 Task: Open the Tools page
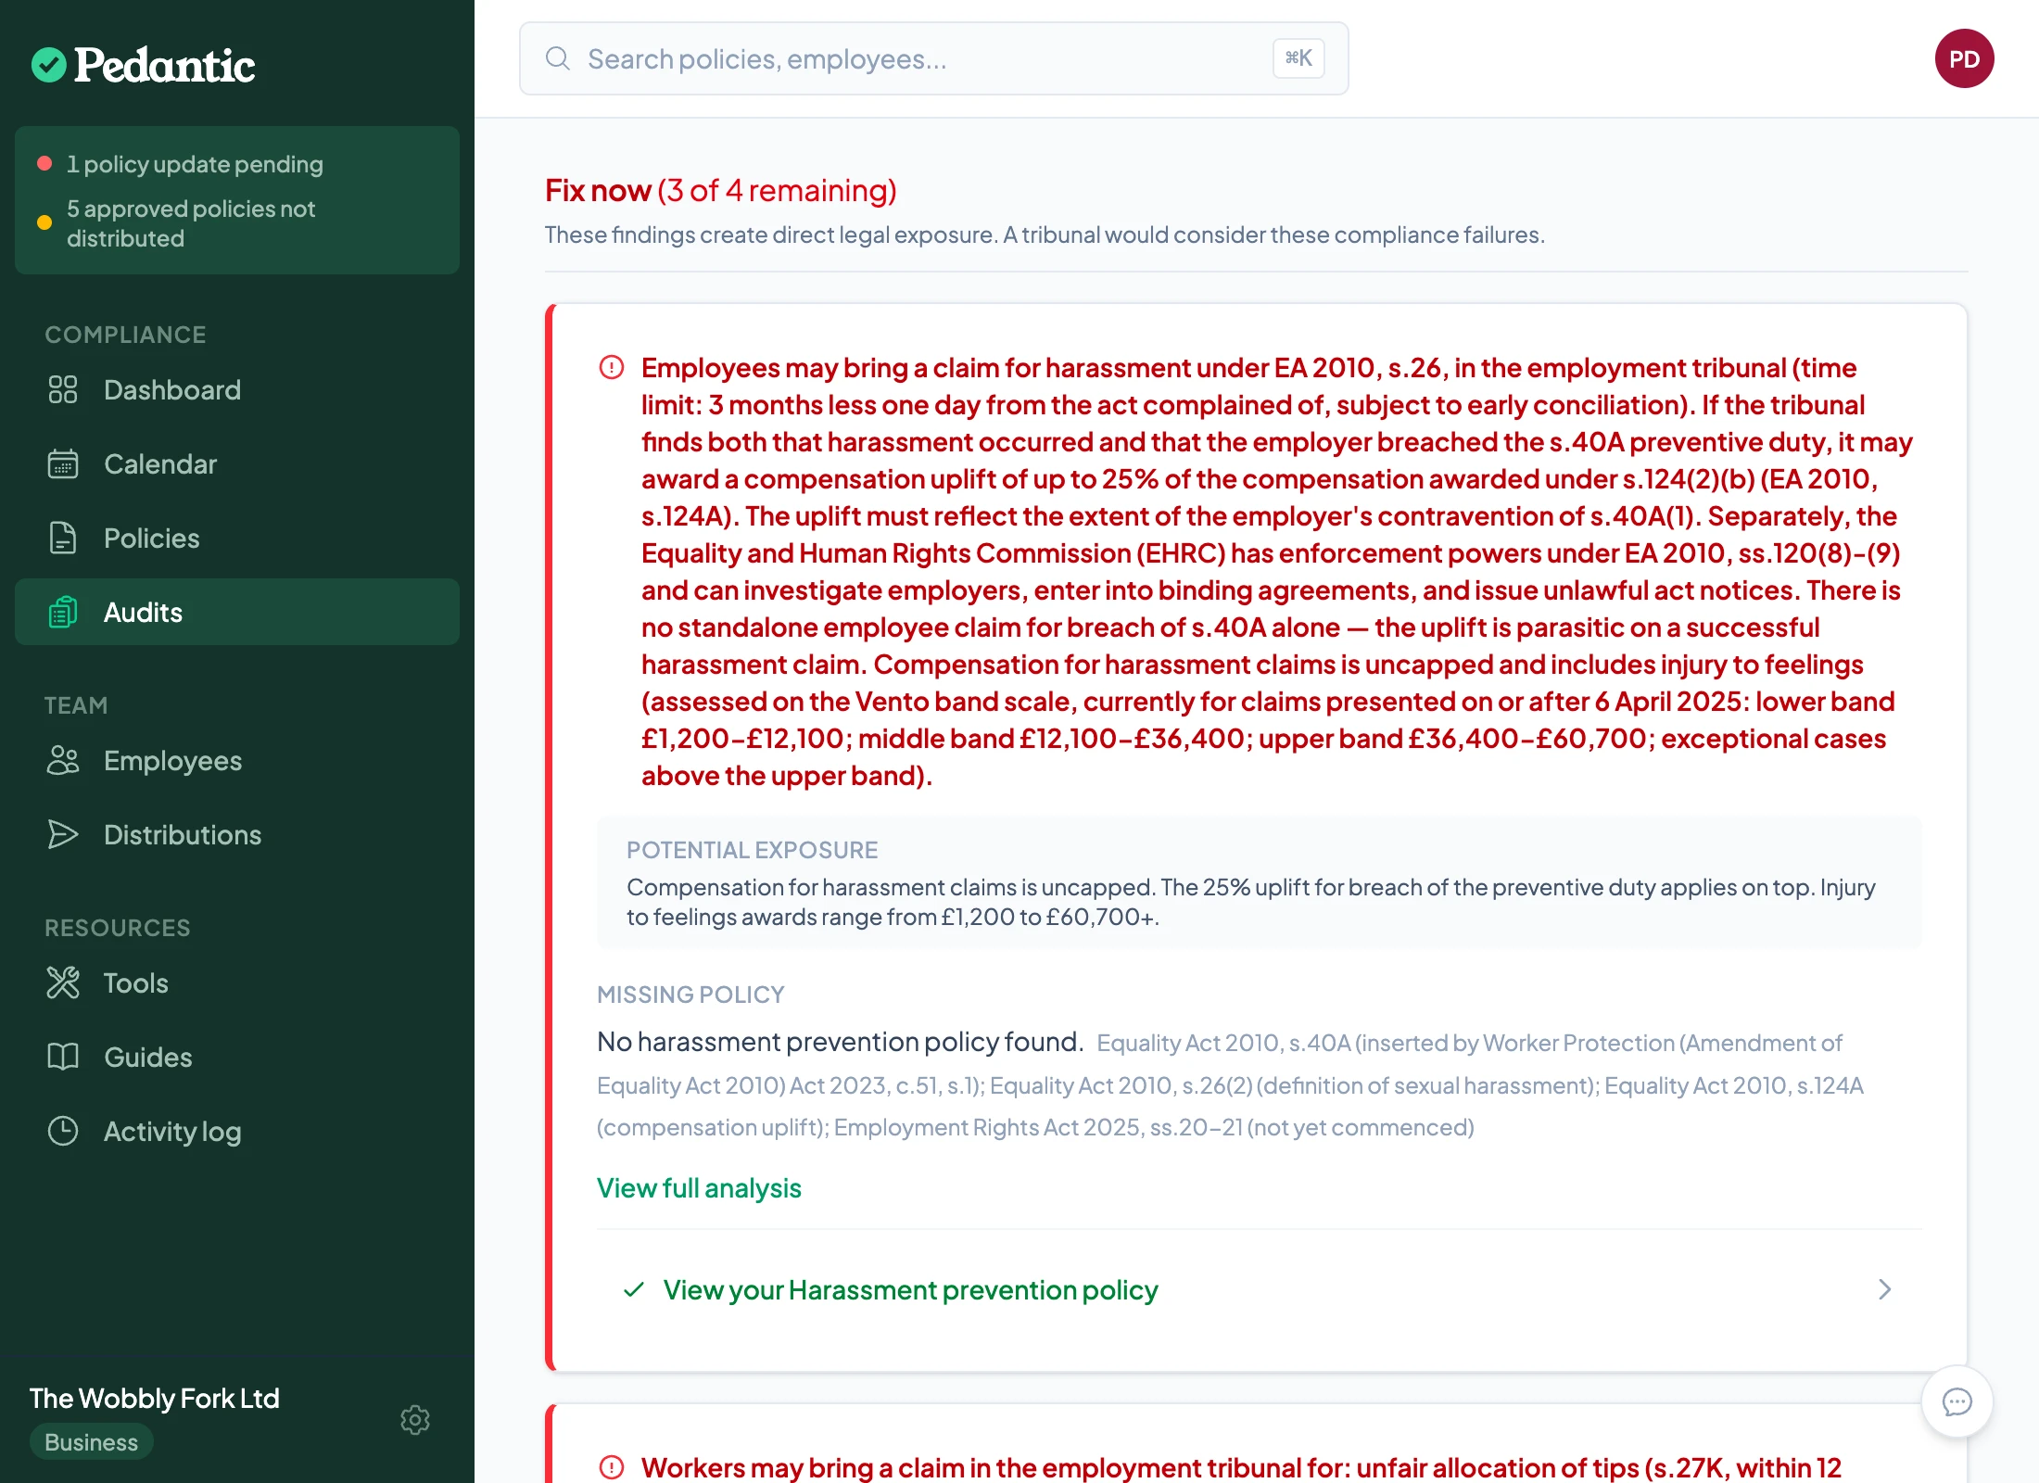click(x=135, y=982)
